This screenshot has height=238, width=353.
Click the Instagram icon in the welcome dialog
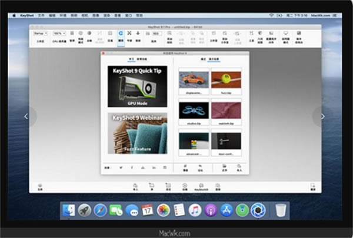coord(165,167)
